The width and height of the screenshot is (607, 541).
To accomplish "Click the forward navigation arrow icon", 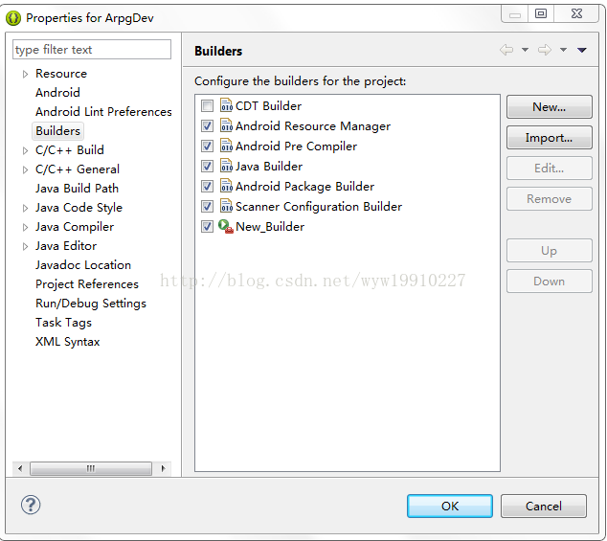I will coord(544,50).
